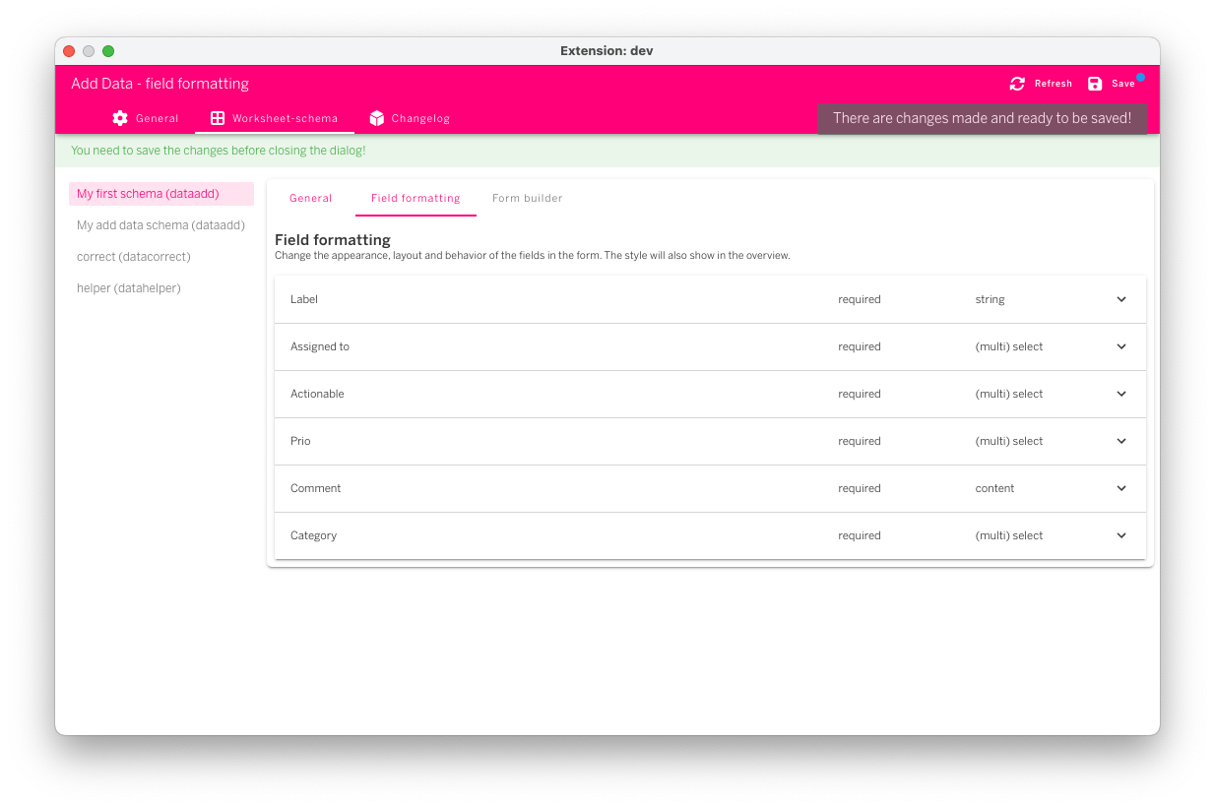Viewport: 1215px width, 808px height.
Task: Click required in the Actionable row
Action: click(x=860, y=394)
